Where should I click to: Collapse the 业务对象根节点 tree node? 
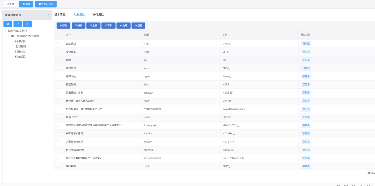5,31
